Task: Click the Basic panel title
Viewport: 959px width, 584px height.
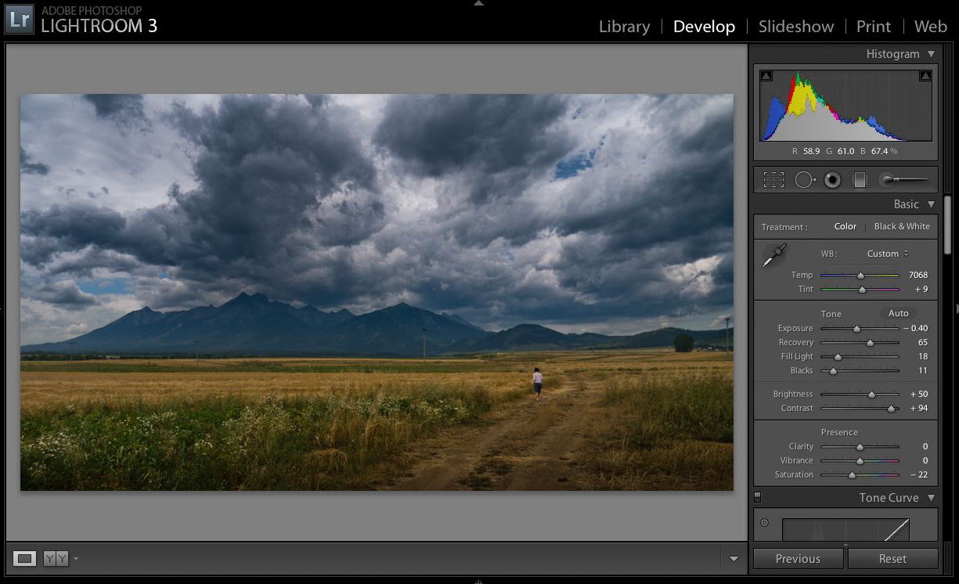Action: [x=907, y=204]
